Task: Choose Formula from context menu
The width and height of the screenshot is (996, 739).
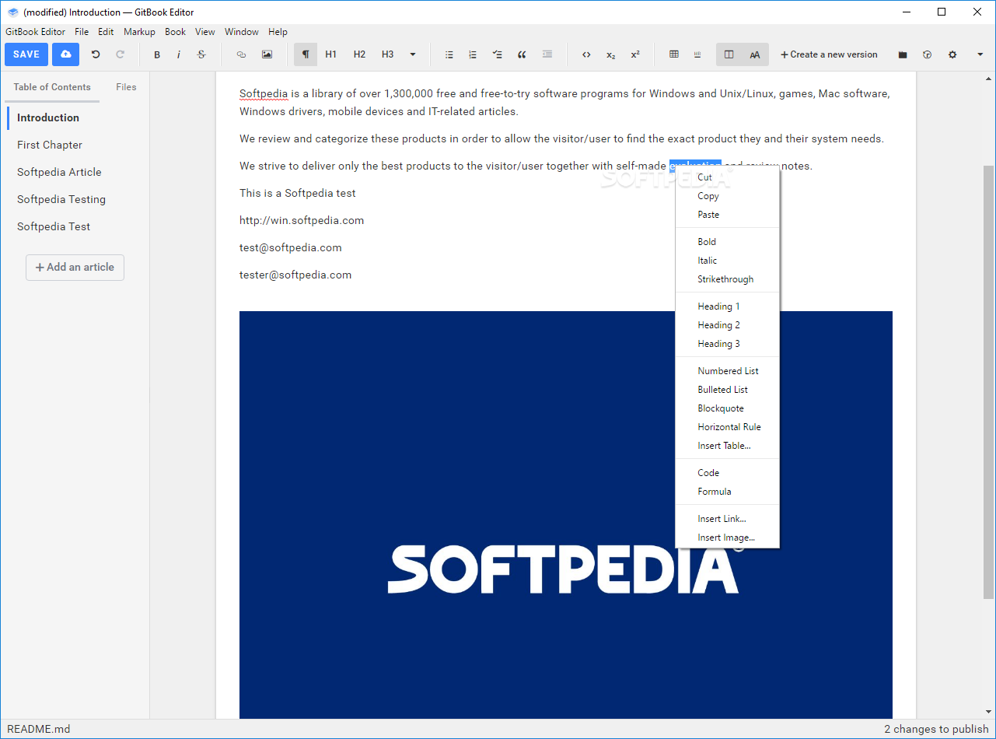Action: tap(727, 492)
